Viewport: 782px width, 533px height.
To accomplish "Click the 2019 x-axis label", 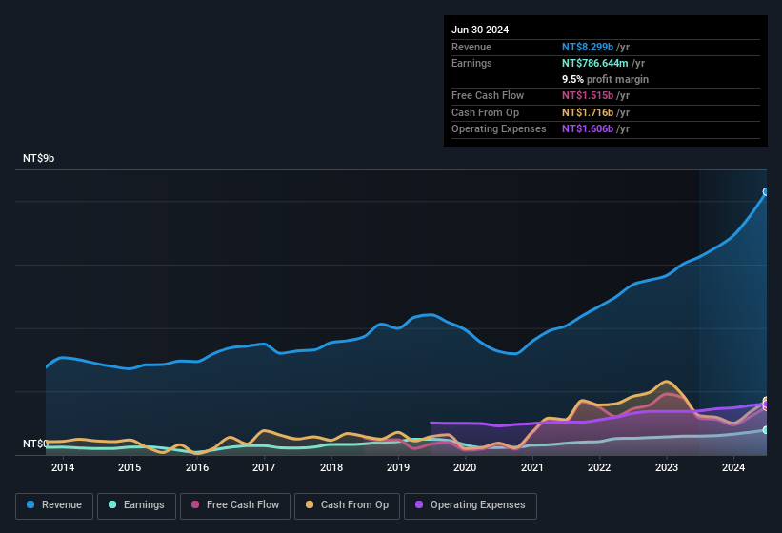I will (x=398, y=467).
